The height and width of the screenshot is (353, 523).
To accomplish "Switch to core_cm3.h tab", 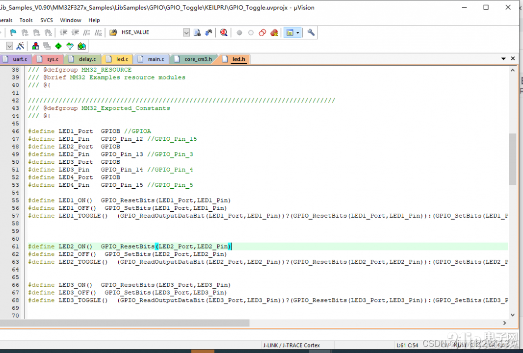I will click(x=194, y=59).
